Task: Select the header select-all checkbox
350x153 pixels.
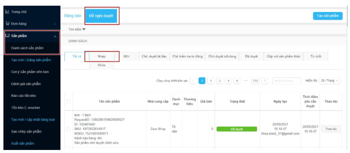Action: [x=68, y=101]
